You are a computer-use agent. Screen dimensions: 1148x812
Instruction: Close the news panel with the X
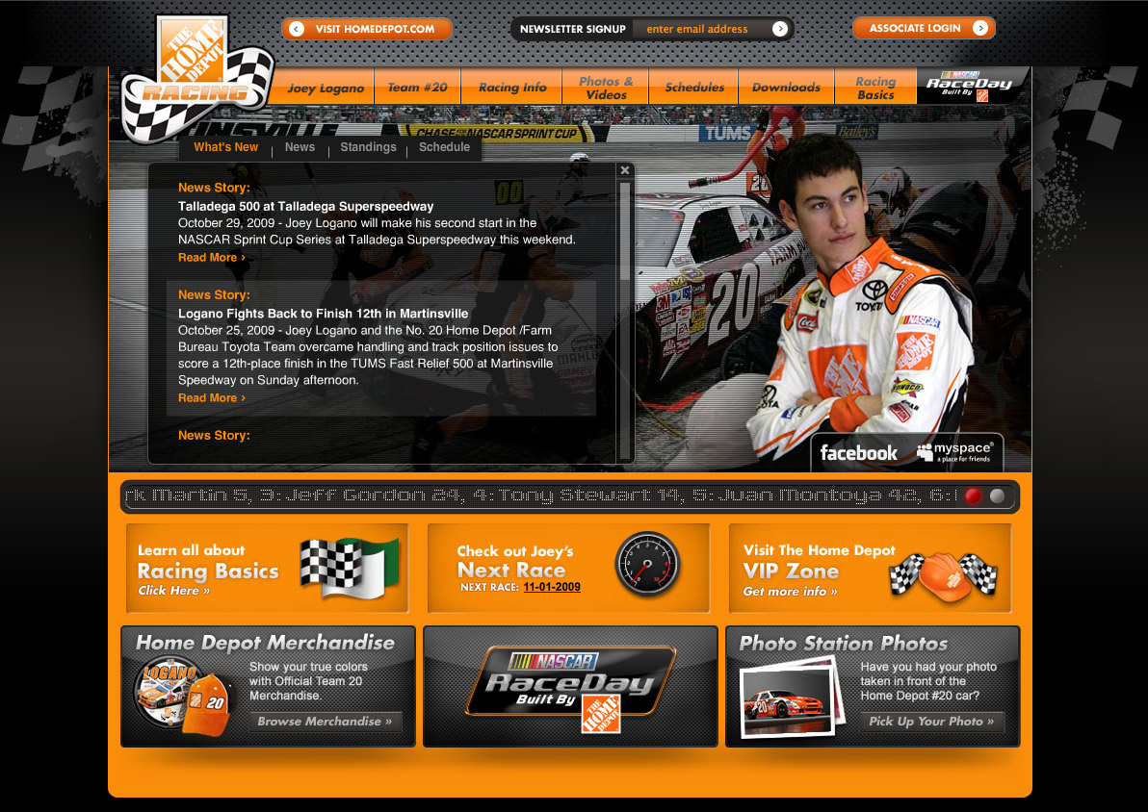click(x=624, y=169)
